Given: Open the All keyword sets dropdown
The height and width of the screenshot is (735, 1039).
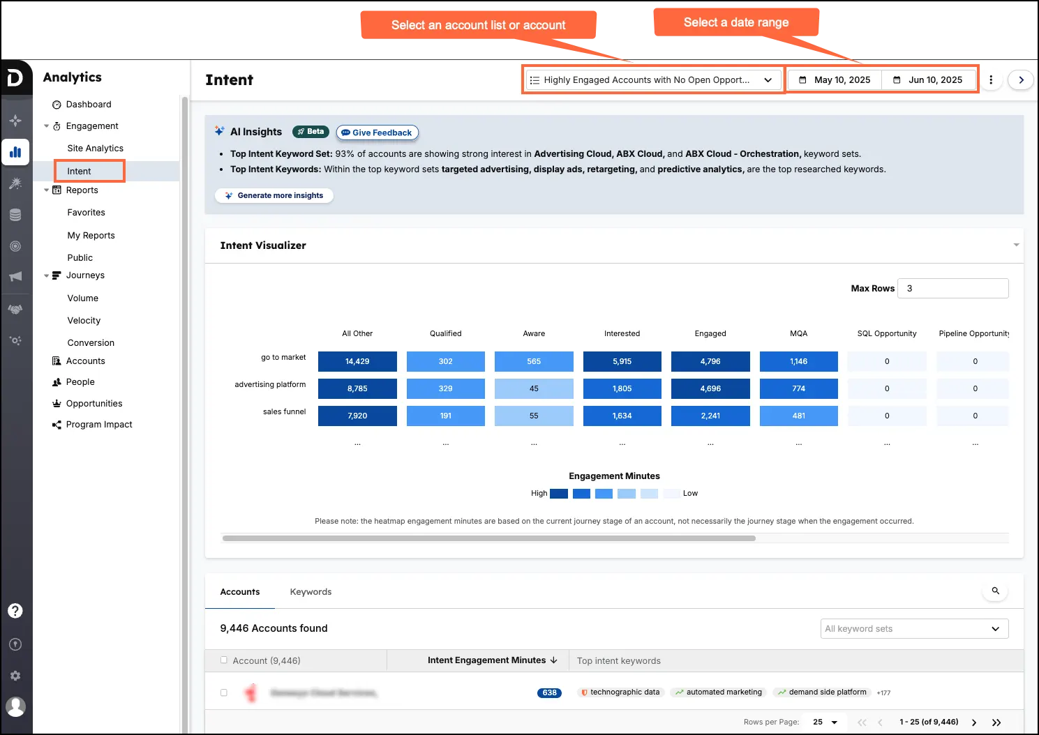Looking at the screenshot, I should click(x=914, y=628).
